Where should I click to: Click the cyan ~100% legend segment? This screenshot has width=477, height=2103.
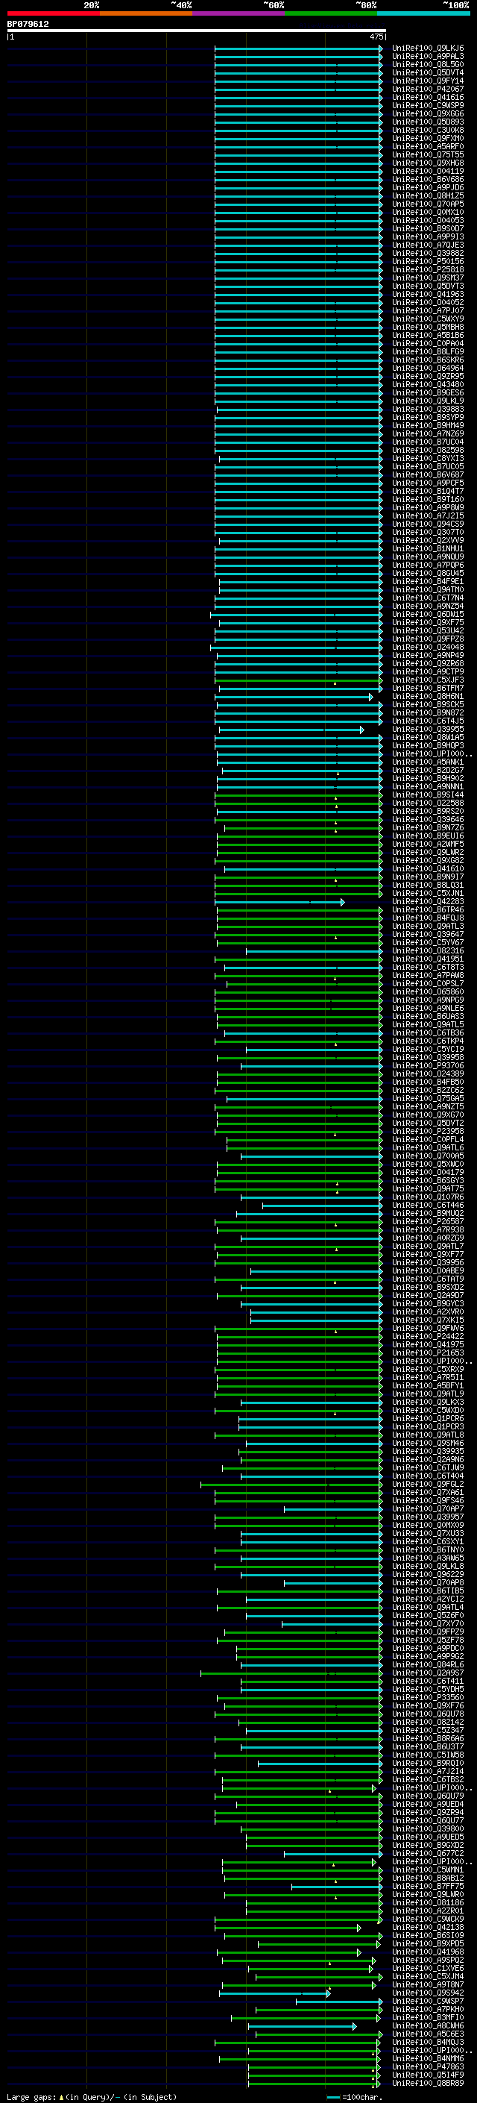pos(423,13)
